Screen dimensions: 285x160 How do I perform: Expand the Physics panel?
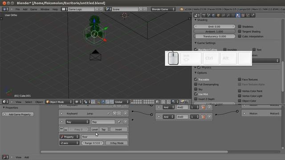195,67
